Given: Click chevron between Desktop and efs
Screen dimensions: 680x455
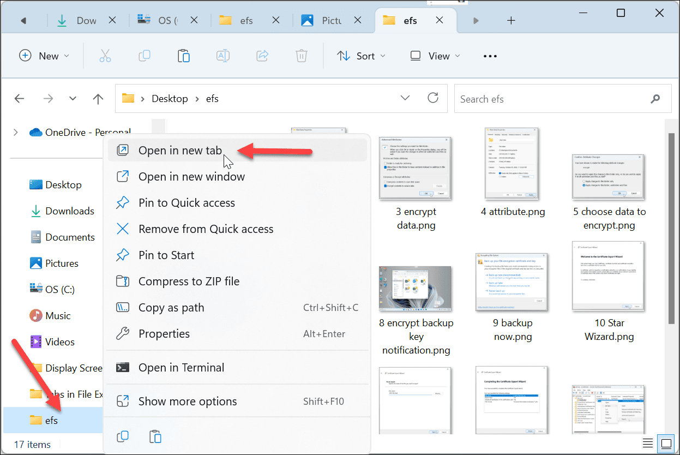Looking at the screenshot, I should 197,99.
